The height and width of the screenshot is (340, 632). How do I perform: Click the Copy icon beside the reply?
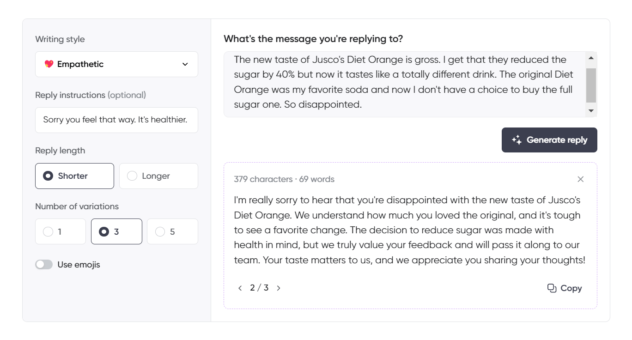pos(553,287)
